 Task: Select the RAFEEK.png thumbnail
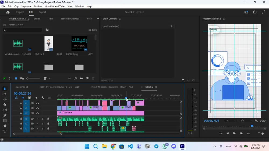(x=79, y=43)
